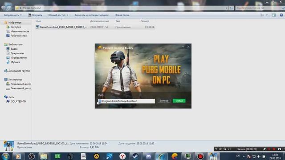
Task: Open the green app icon in taskbar
Action: tap(57, 156)
